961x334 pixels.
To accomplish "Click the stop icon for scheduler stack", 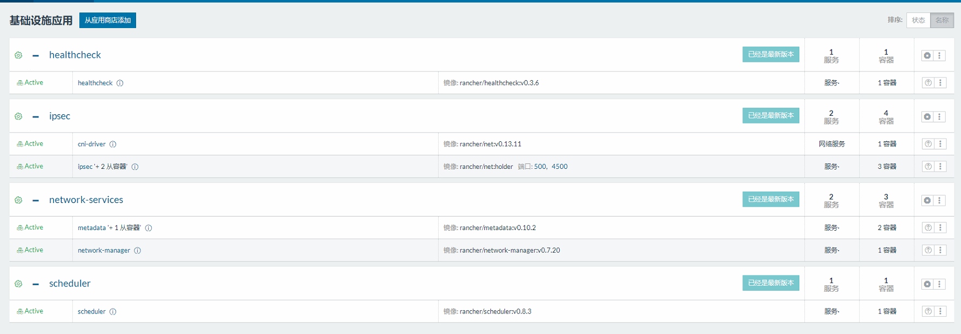I will pos(927,284).
